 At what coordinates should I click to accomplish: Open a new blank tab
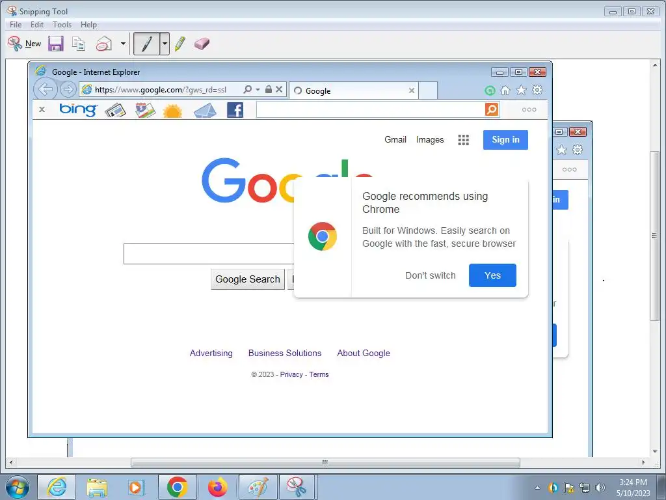click(428, 90)
